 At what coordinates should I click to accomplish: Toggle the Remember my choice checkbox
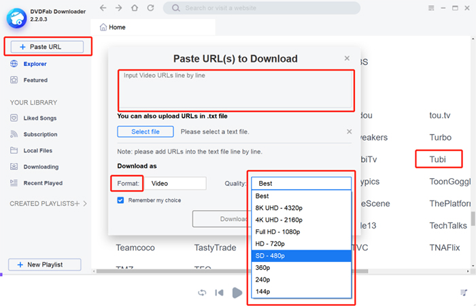120,201
